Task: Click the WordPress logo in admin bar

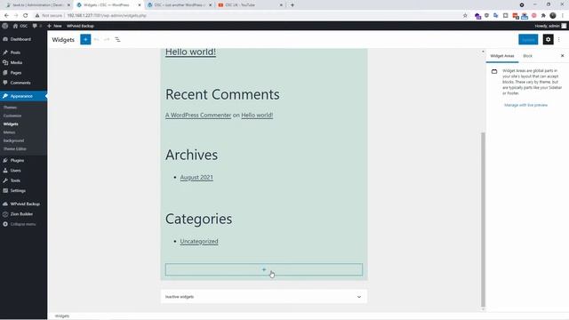Action: click(5, 26)
